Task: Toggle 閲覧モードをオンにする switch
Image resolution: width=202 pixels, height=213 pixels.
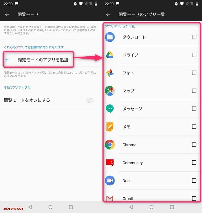Action: click(90, 100)
